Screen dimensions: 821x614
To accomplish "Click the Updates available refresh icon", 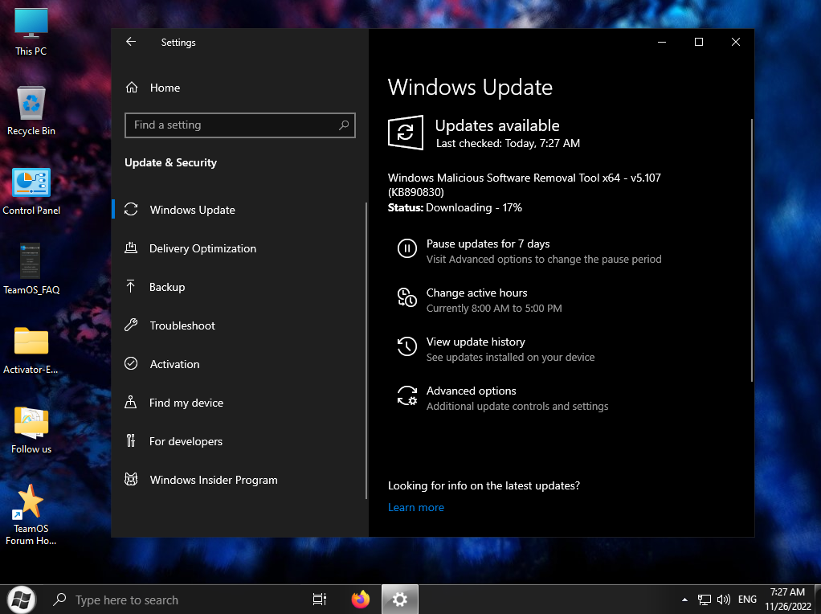I will 406,133.
